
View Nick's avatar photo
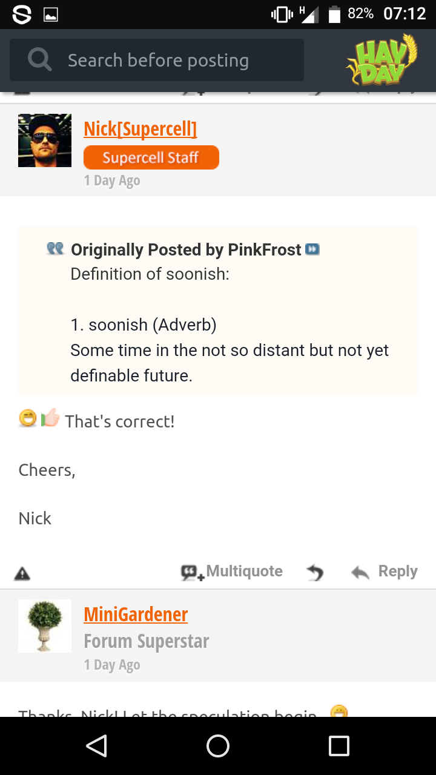(x=45, y=140)
